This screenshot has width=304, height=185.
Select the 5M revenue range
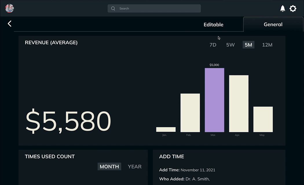tap(248, 45)
